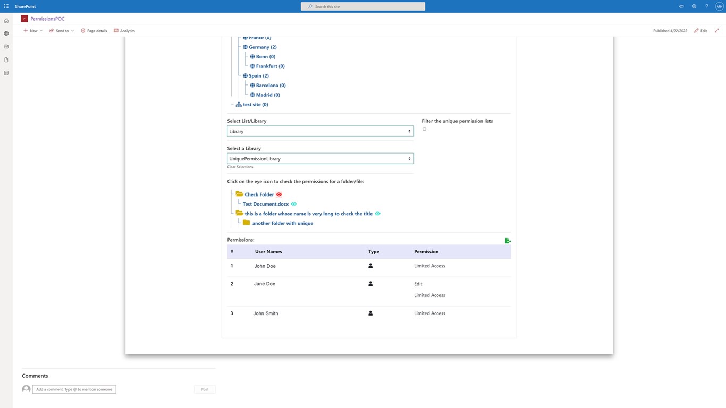Viewport: 726px width, 408px height.
Task: Click the John Doe name cell
Action: coord(265,266)
